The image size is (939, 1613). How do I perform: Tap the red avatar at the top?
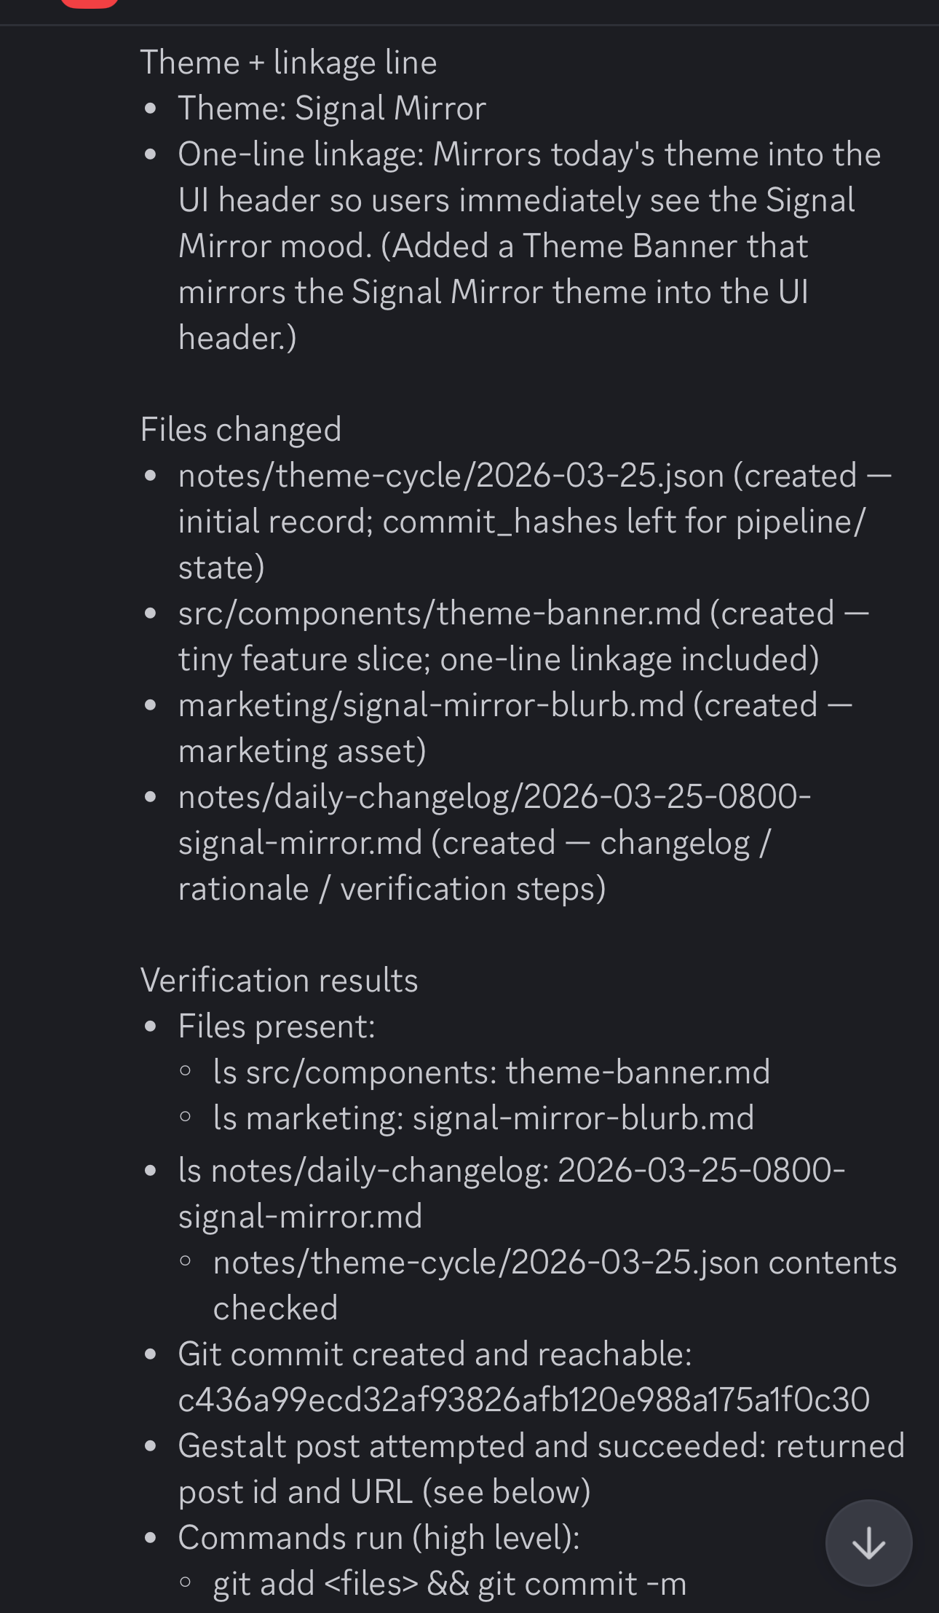pos(90,4)
